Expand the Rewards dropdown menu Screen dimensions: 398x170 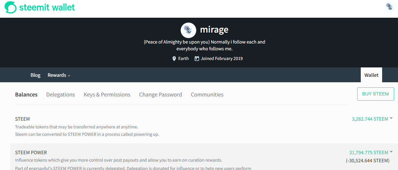pyautogui.click(x=59, y=75)
